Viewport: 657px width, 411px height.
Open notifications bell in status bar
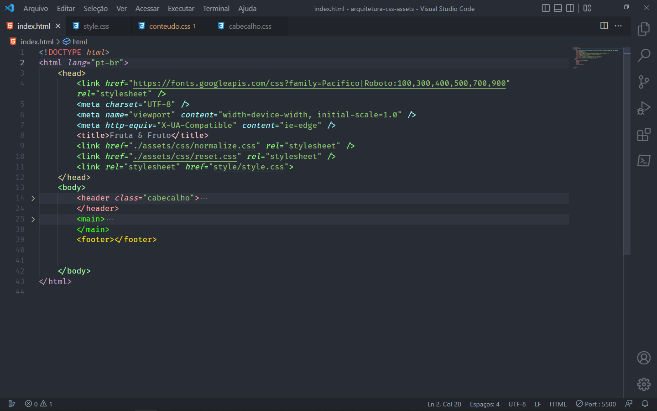(645, 404)
